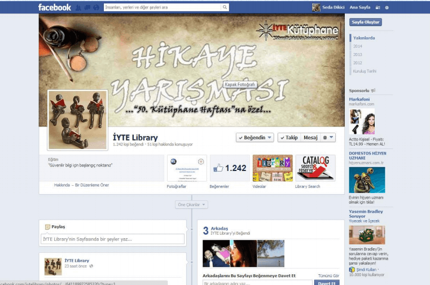Open the Hakkında link
Image resolution: width=430 pixels, height=285 pixels.
tap(62, 185)
